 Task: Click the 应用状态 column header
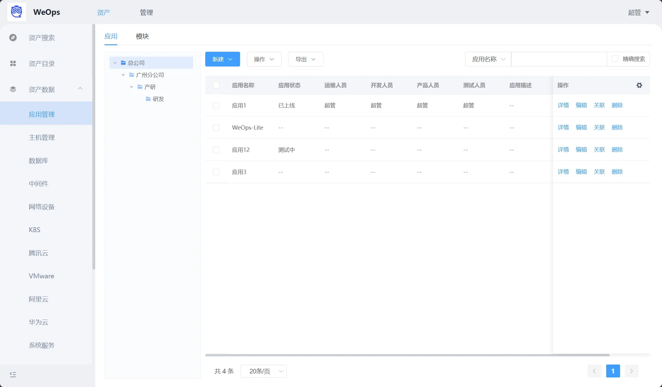289,85
